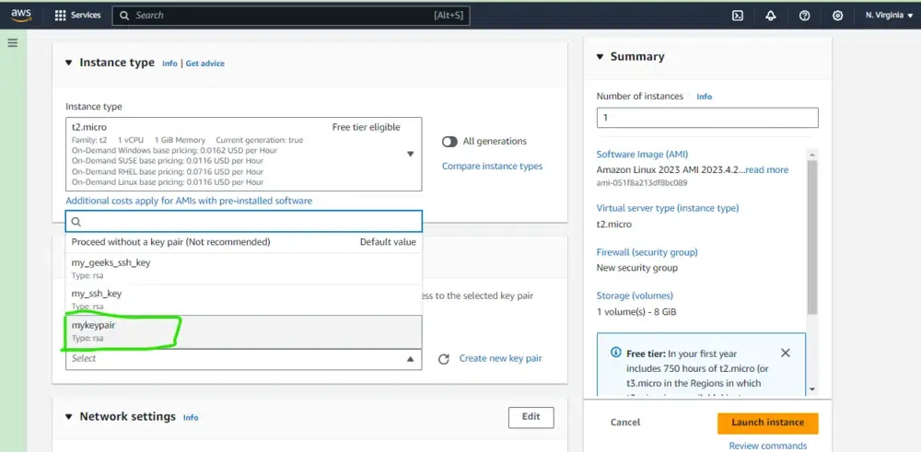This screenshot has width=921, height=452.
Task: Open the AWS home logo
Action: point(20,16)
